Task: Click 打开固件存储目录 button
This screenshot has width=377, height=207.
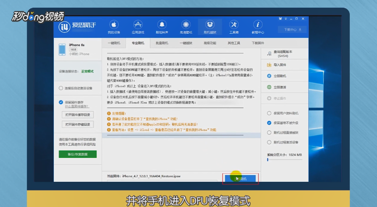Action: tap(78, 124)
